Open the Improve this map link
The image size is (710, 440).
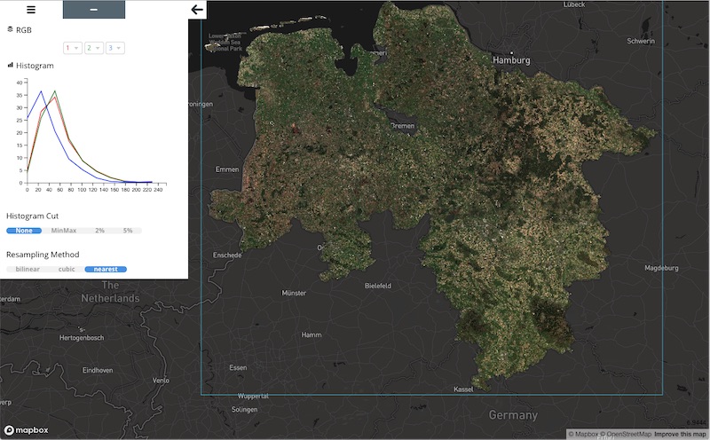[x=681, y=434]
